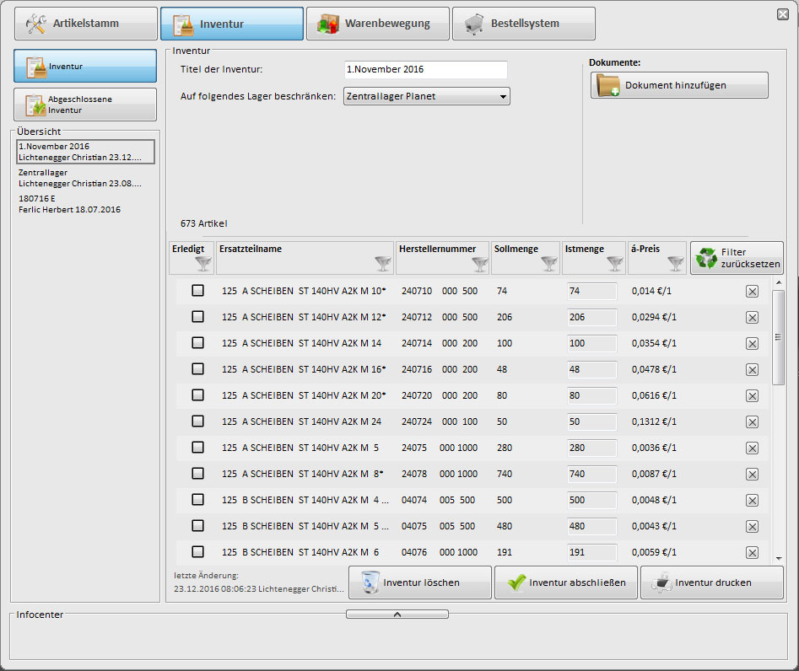
Task: Click X icon for the 240724 row
Action: click(752, 422)
